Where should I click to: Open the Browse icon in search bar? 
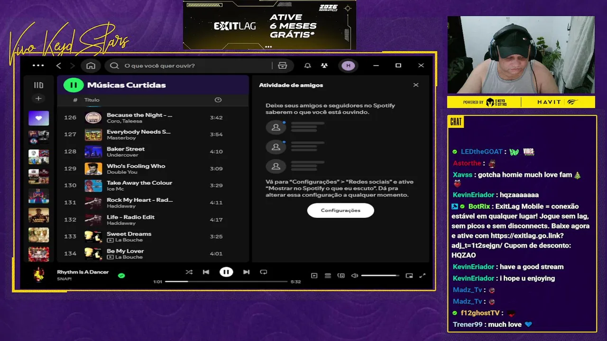(x=283, y=65)
